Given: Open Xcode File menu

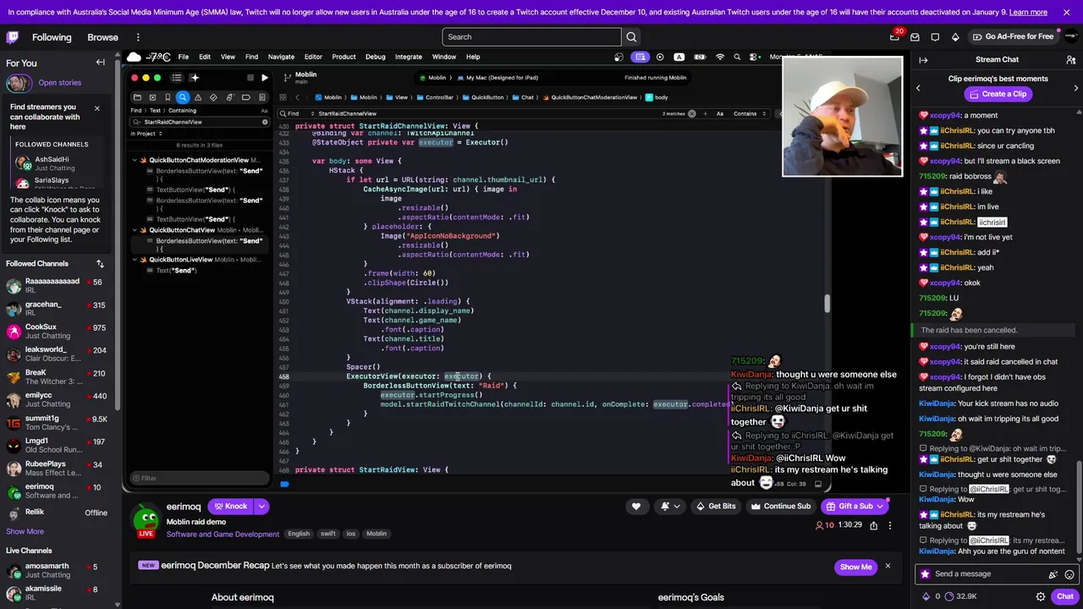Looking at the screenshot, I should pyautogui.click(x=183, y=57).
